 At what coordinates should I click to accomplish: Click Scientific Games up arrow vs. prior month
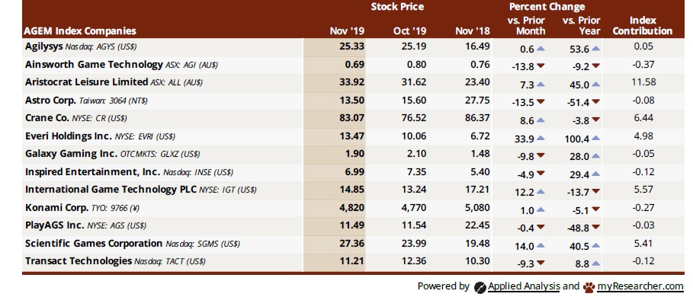540,246
